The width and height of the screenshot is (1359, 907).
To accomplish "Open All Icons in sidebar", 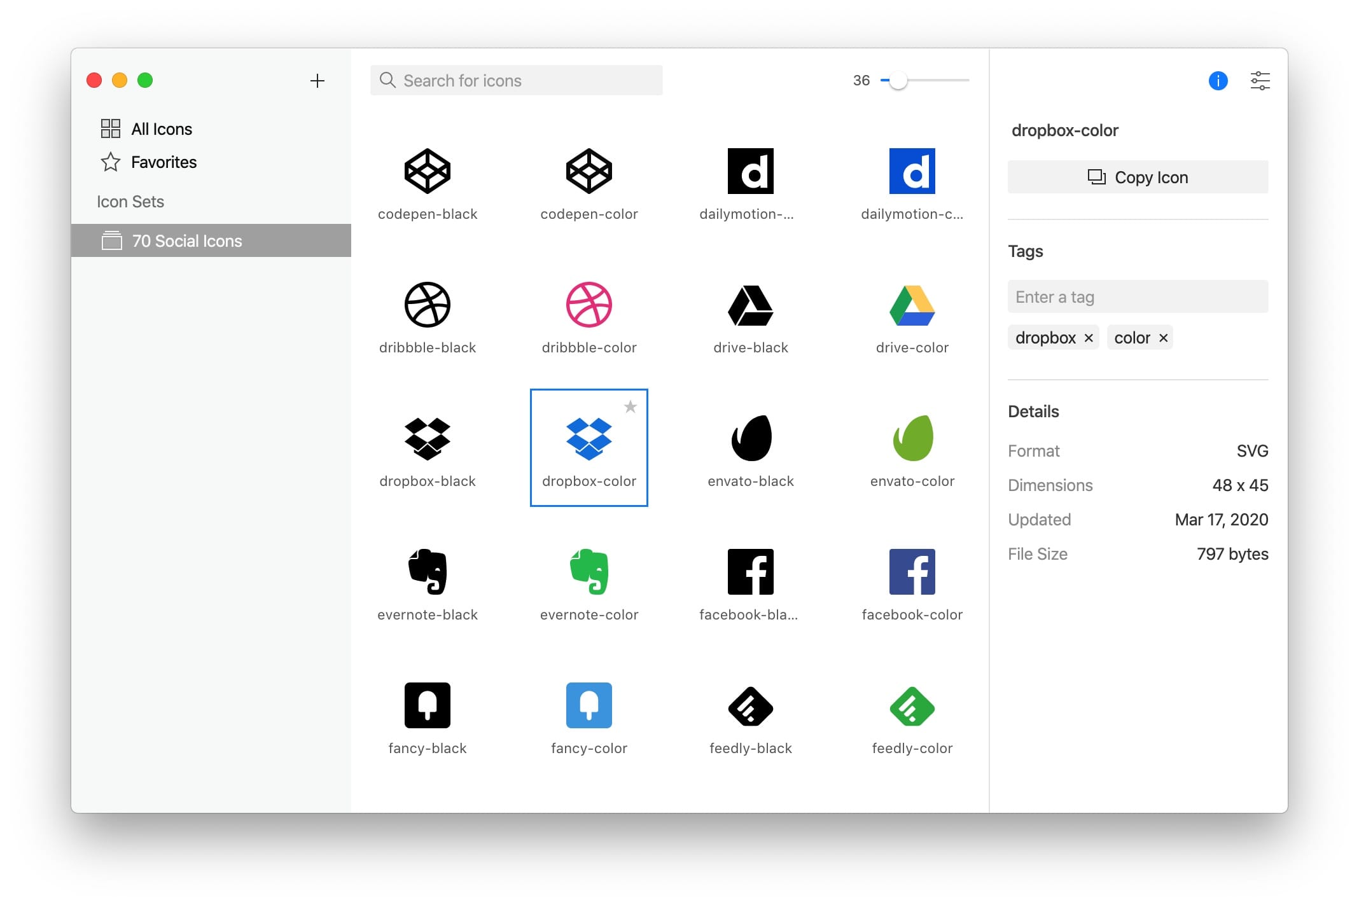I will (x=161, y=129).
